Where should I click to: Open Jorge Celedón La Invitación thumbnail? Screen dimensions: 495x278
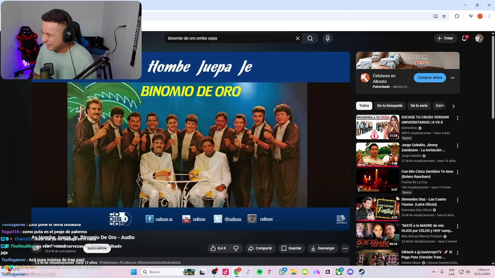pyautogui.click(x=377, y=155)
